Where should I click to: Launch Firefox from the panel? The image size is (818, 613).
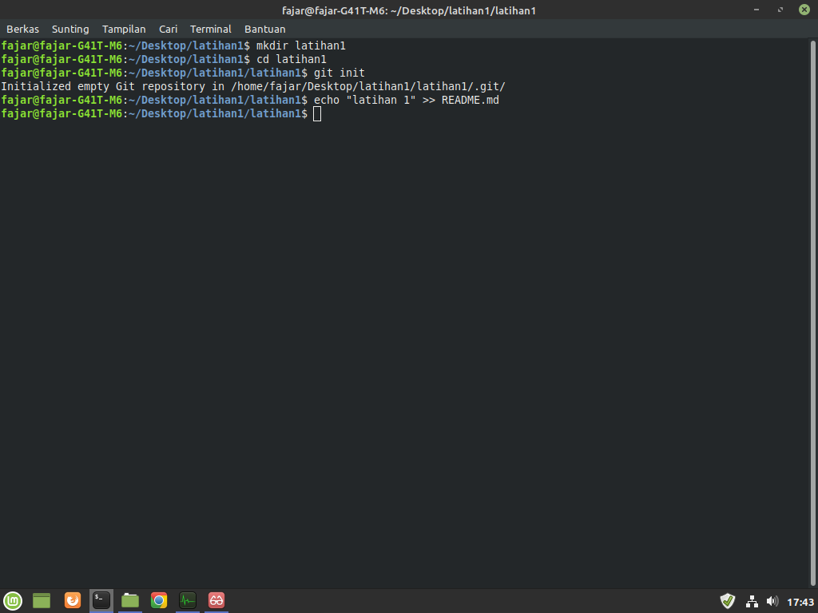[73, 600]
